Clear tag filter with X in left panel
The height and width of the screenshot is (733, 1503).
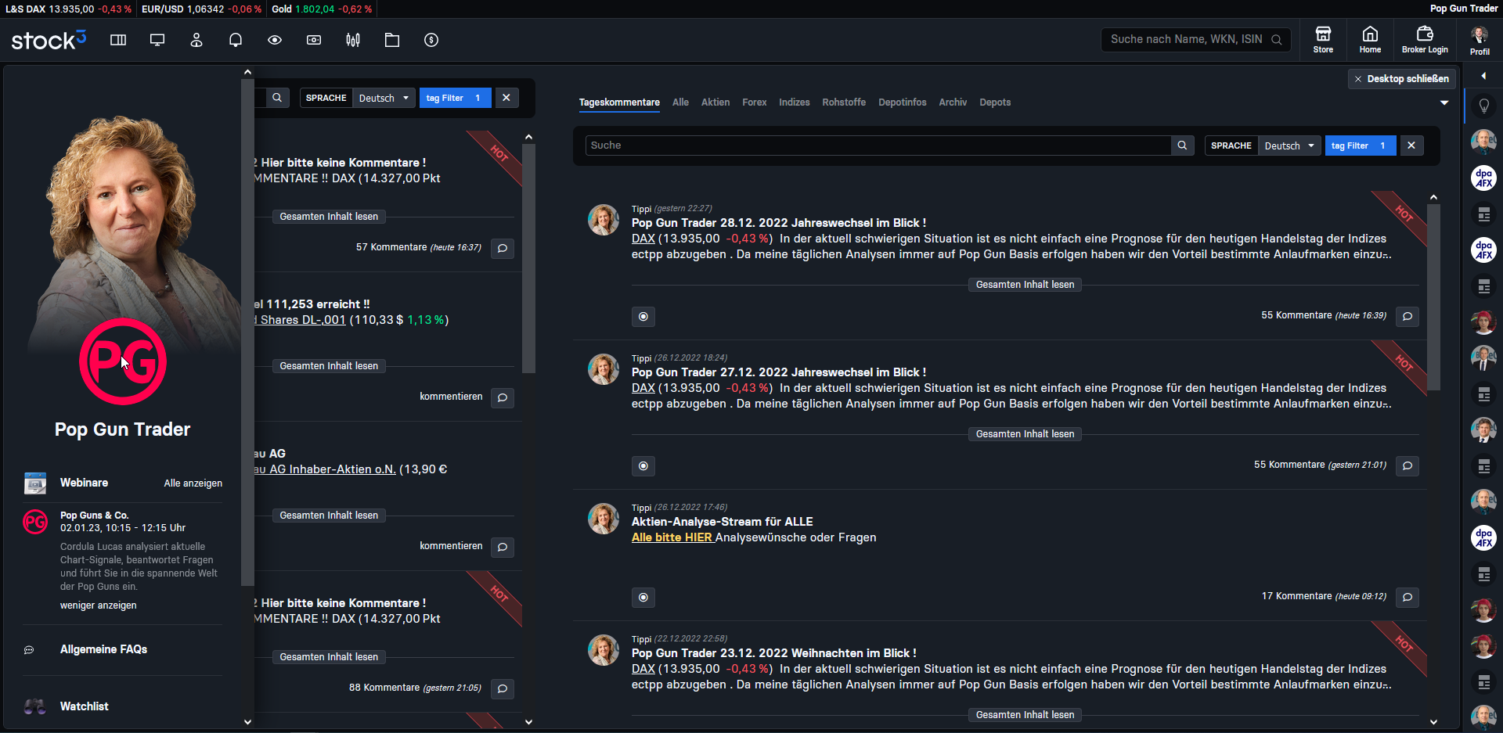506,98
